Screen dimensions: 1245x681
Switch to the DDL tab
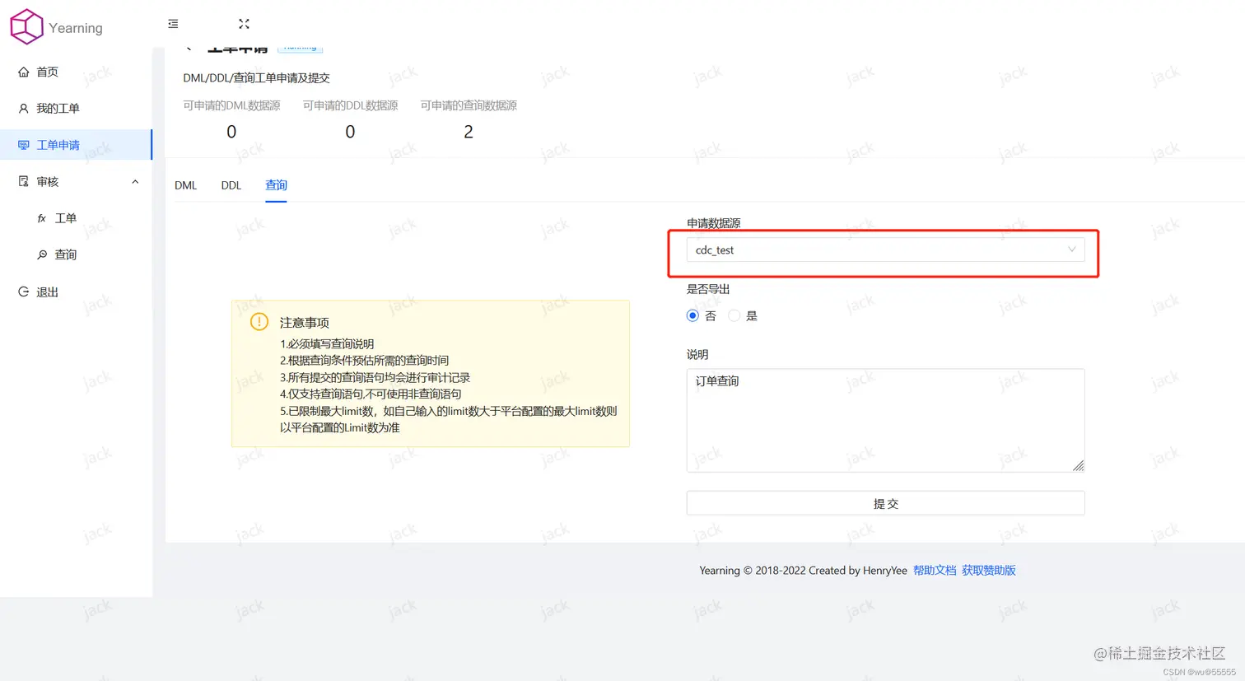tap(231, 185)
